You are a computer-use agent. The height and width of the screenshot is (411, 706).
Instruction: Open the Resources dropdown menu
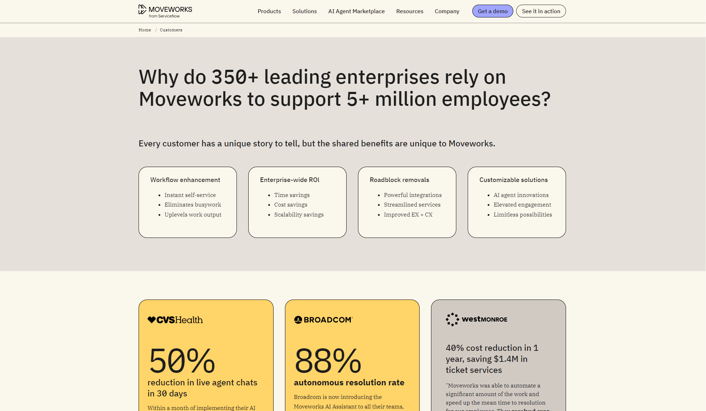pyautogui.click(x=409, y=11)
